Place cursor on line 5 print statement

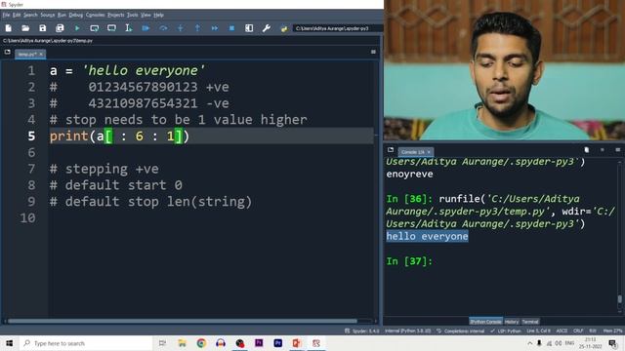[119, 136]
